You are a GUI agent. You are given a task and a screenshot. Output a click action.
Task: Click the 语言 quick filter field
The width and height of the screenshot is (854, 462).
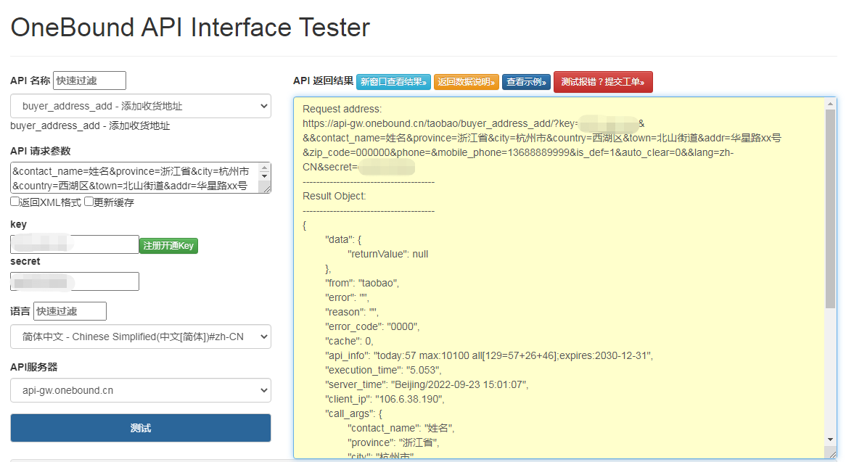click(70, 311)
